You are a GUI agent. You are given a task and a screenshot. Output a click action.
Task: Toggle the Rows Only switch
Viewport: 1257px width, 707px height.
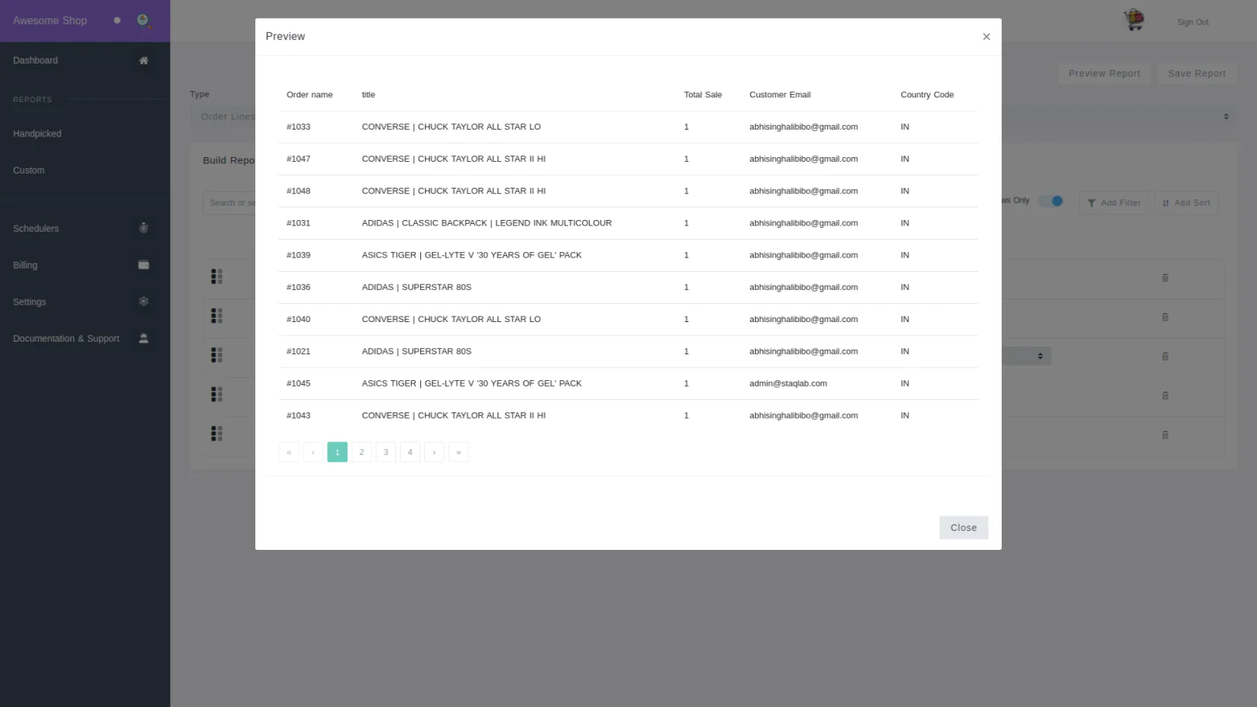[x=1051, y=201]
